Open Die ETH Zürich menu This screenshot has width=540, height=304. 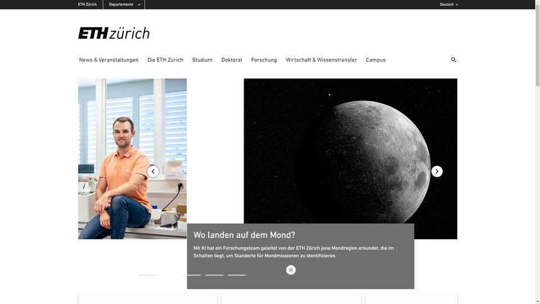[x=165, y=60]
